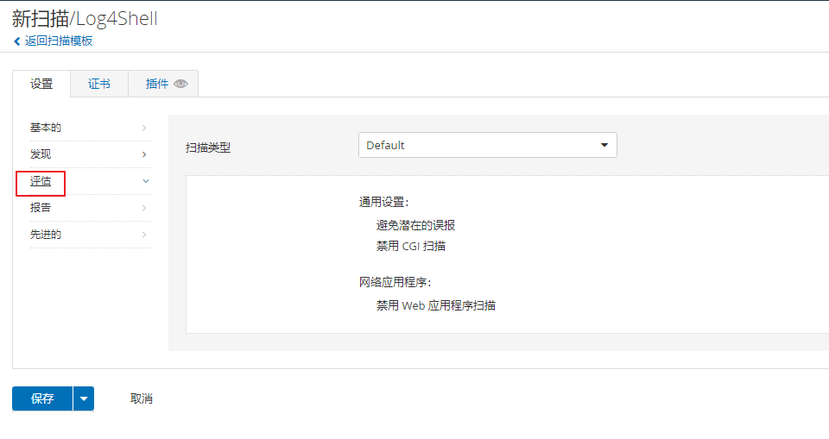
Task: Open the 先进的 settings section
Action: 46,235
